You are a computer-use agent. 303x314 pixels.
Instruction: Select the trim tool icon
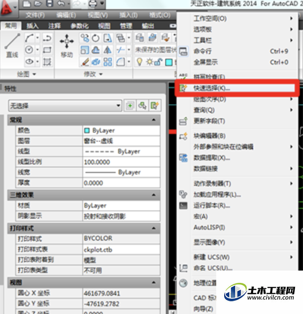121,50
